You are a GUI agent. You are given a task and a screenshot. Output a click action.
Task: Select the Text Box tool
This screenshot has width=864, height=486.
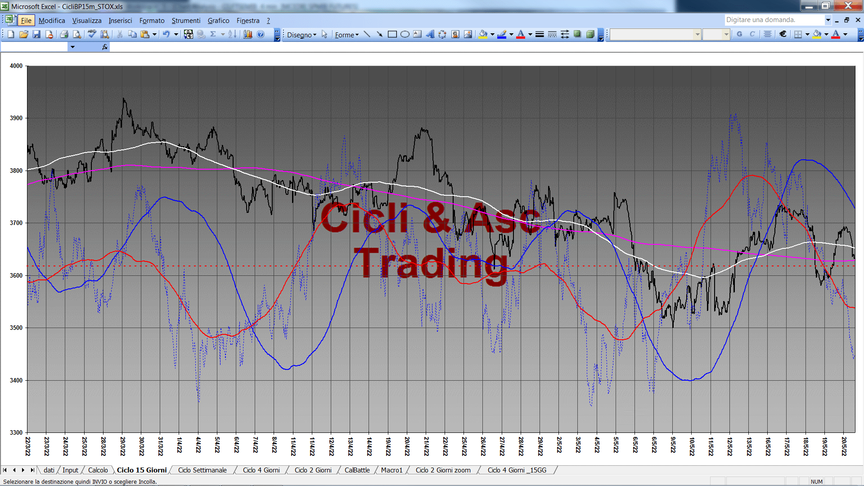click(x=418, y=34)
